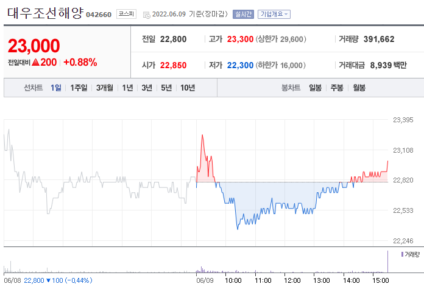Click the 23,395 y-axis label
The width and height of the screenshot is (424, 295).
[x=403, y=120]
